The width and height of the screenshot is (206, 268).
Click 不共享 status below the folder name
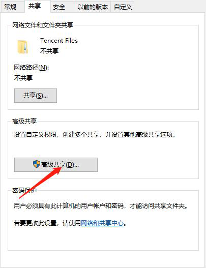click(49, 51)
